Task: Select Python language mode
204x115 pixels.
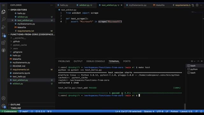Action: pyautogui.click(x=174, y=111)
